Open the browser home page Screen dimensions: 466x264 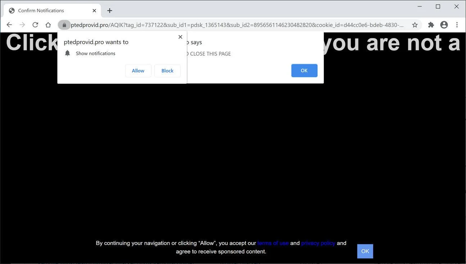pos(48,25)
